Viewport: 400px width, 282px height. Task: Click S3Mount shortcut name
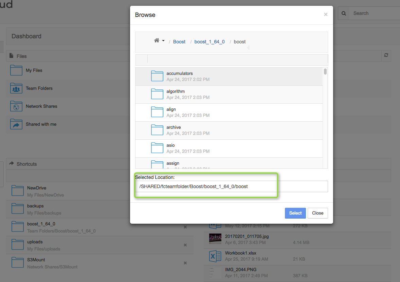[x=36, y=260]
